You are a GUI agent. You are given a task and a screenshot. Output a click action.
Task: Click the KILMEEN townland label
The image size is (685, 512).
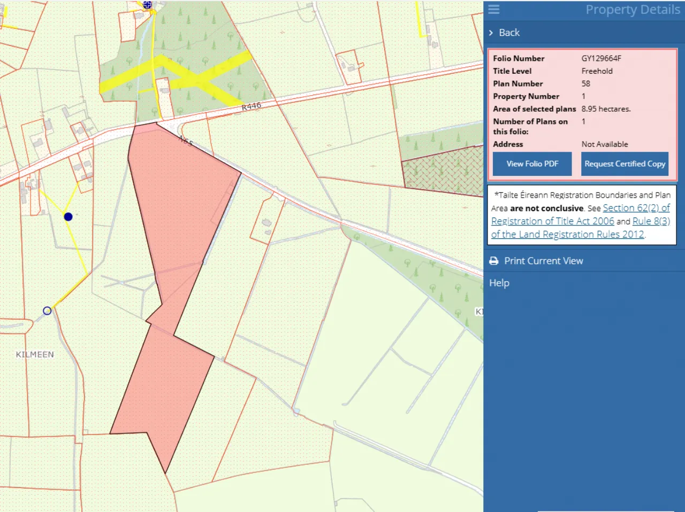pyautogui.click(x=35, y=354)
